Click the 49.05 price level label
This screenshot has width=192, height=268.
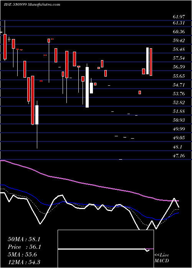click(179, 138)
